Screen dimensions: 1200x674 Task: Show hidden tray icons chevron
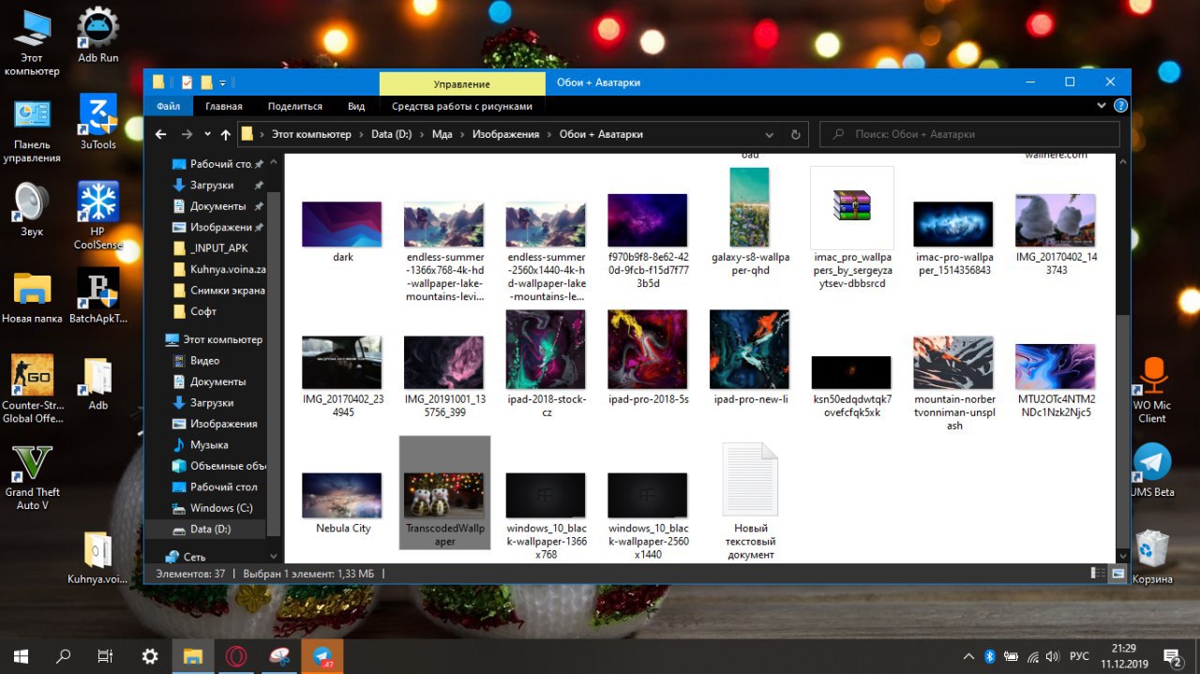968,656
